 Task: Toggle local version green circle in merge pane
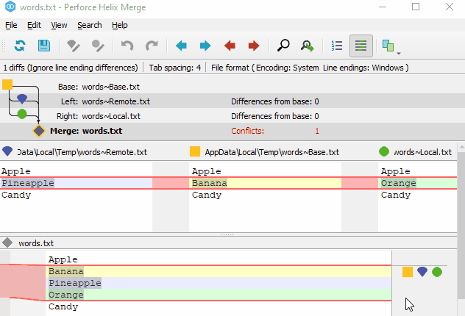(x=437, y=272)
